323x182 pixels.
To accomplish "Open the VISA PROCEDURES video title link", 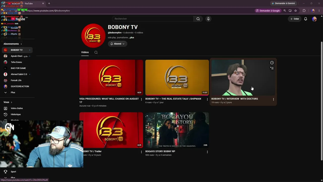I will pos(109,100).
